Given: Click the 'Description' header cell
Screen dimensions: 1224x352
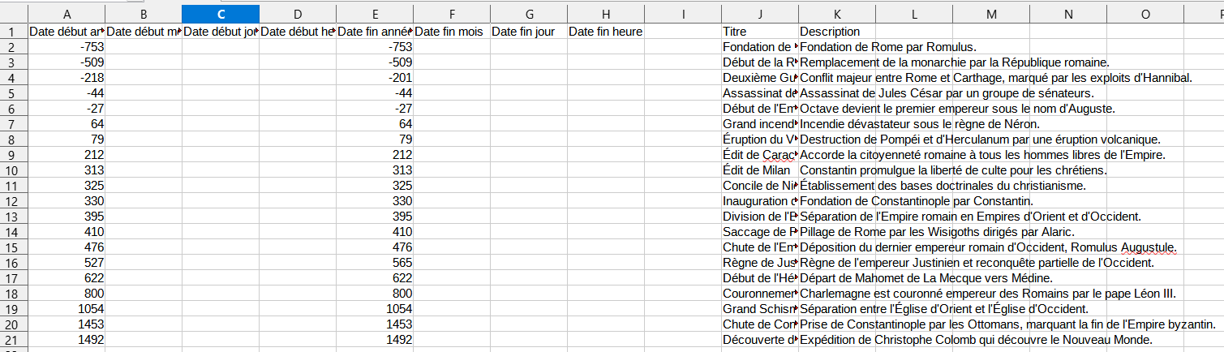Looking at the screenshot, I should (x=837, y=32).
